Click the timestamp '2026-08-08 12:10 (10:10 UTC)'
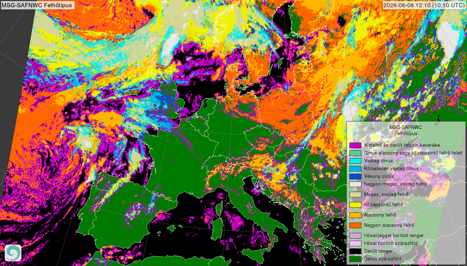Viewport: 467px width, 266px height. point(424,5)
